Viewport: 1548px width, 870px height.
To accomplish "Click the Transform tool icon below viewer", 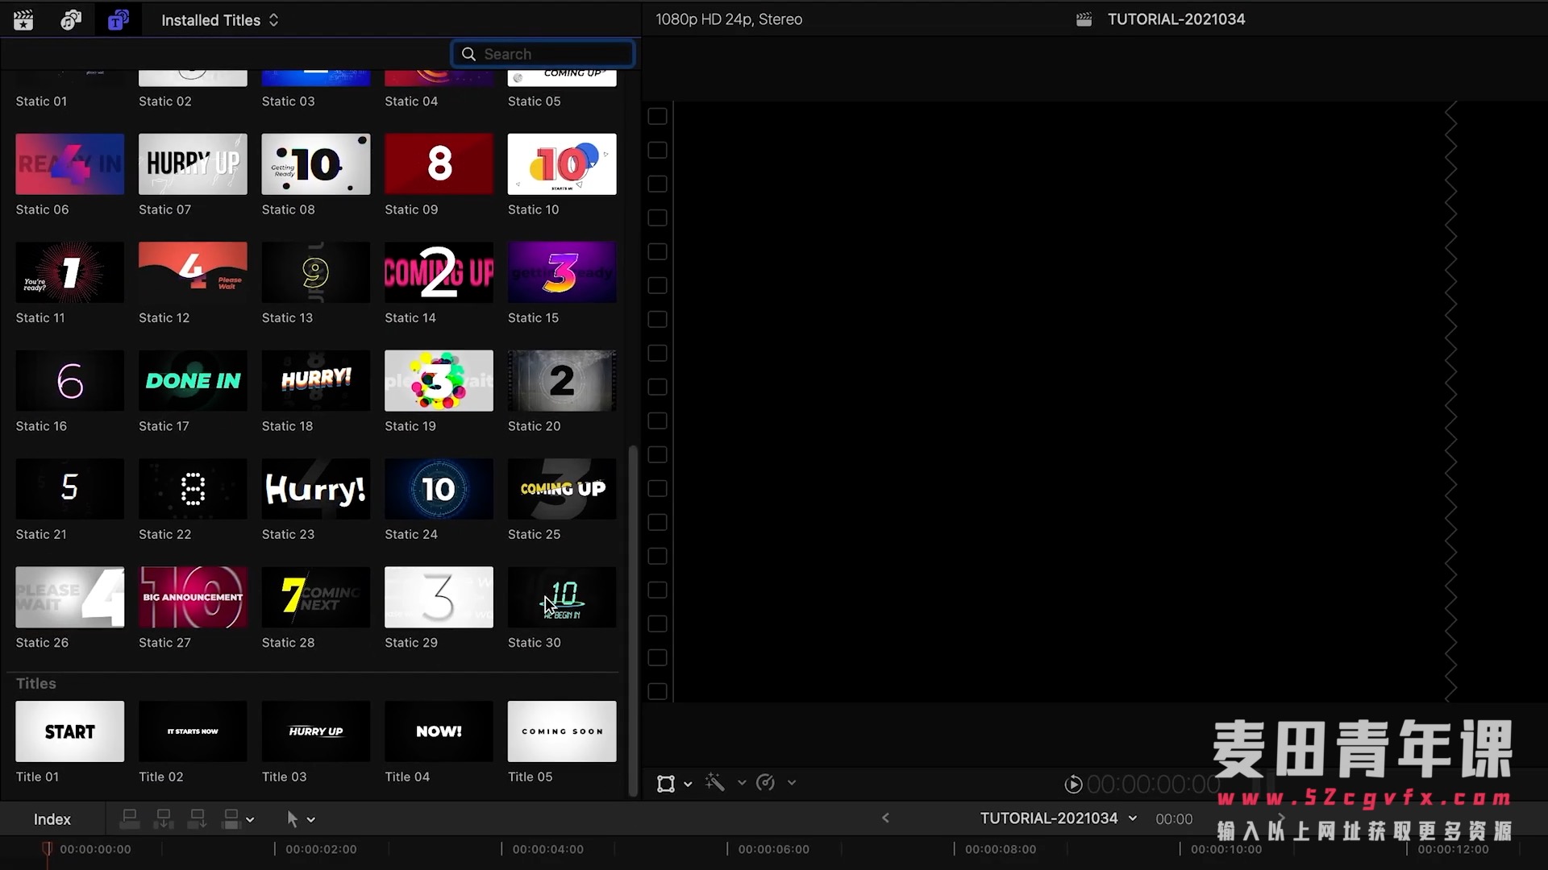I will tap(666, 784).
